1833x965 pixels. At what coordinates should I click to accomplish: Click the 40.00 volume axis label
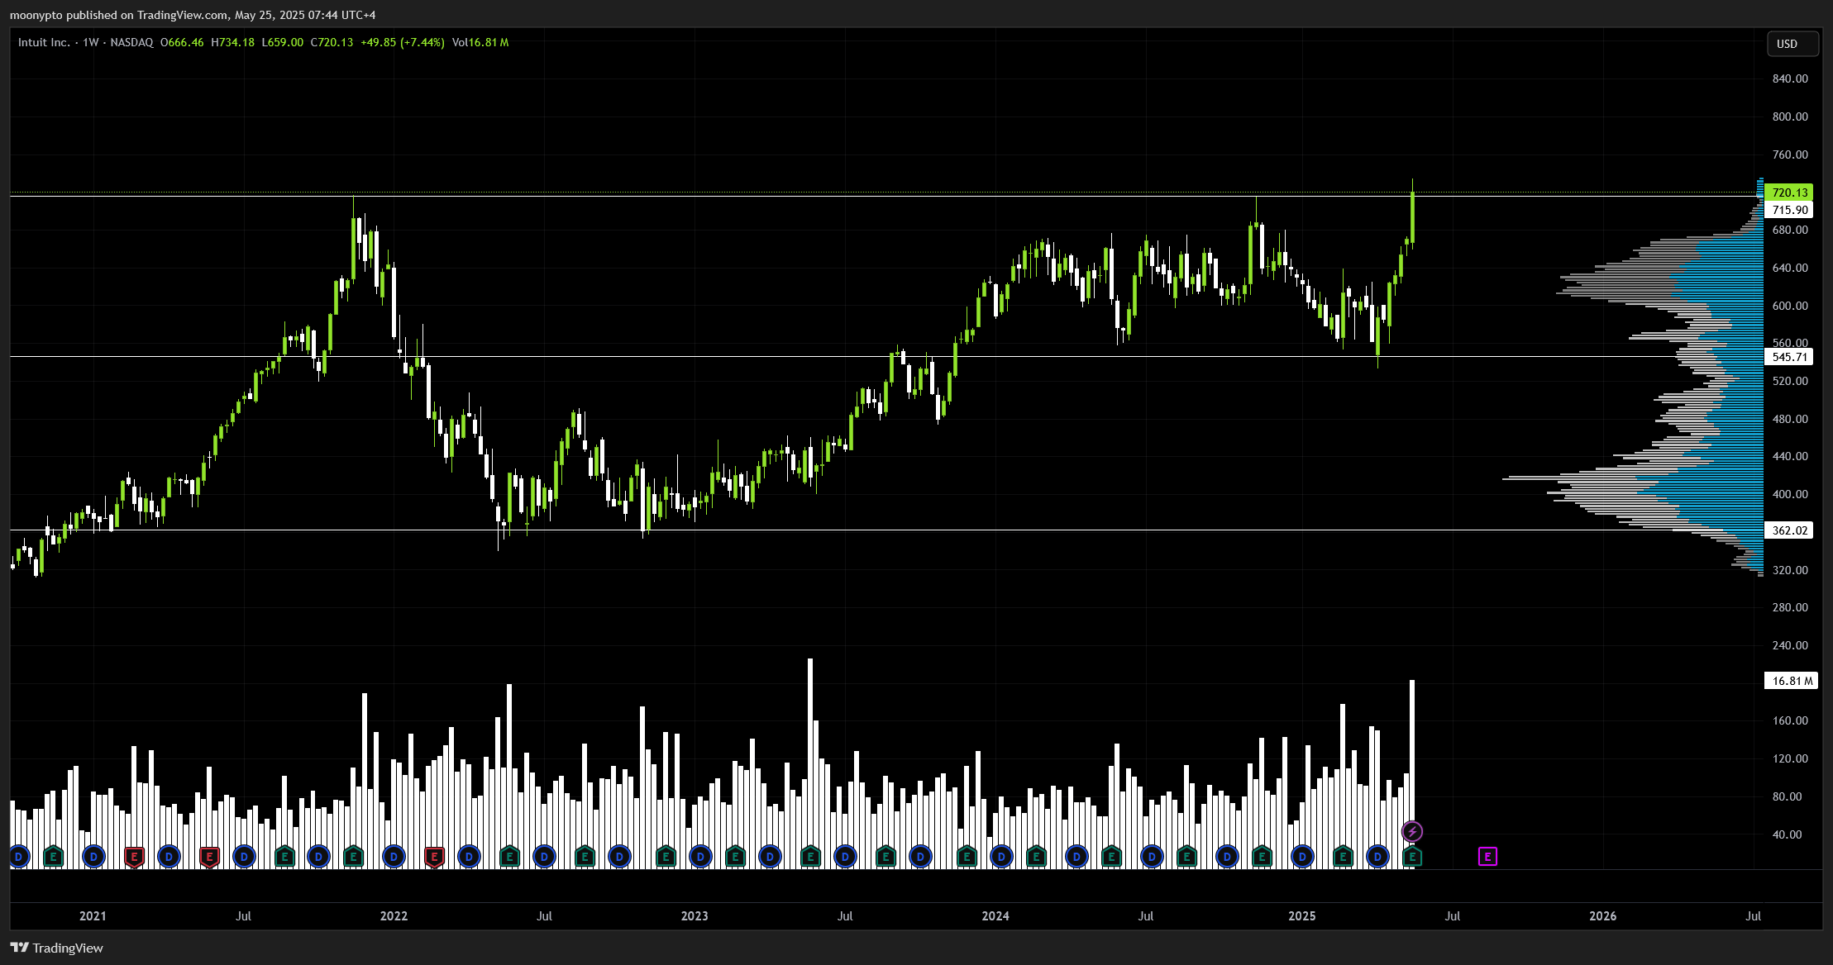click(1787, 834)
